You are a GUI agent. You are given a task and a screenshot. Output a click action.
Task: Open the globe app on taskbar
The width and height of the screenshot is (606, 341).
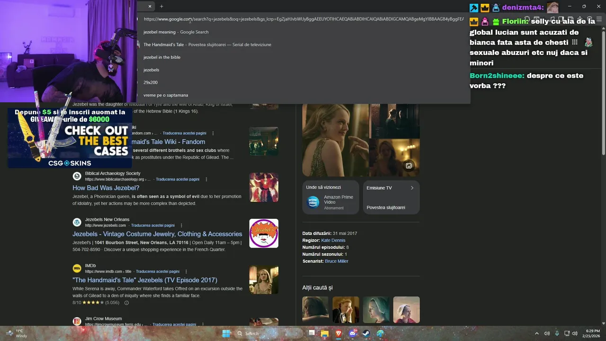click(x=380, y=333)
